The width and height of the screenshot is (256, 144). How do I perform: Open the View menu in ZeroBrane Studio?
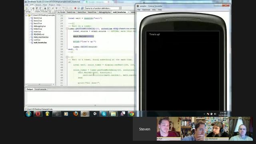pyautogui.click(x=45, y=5)
